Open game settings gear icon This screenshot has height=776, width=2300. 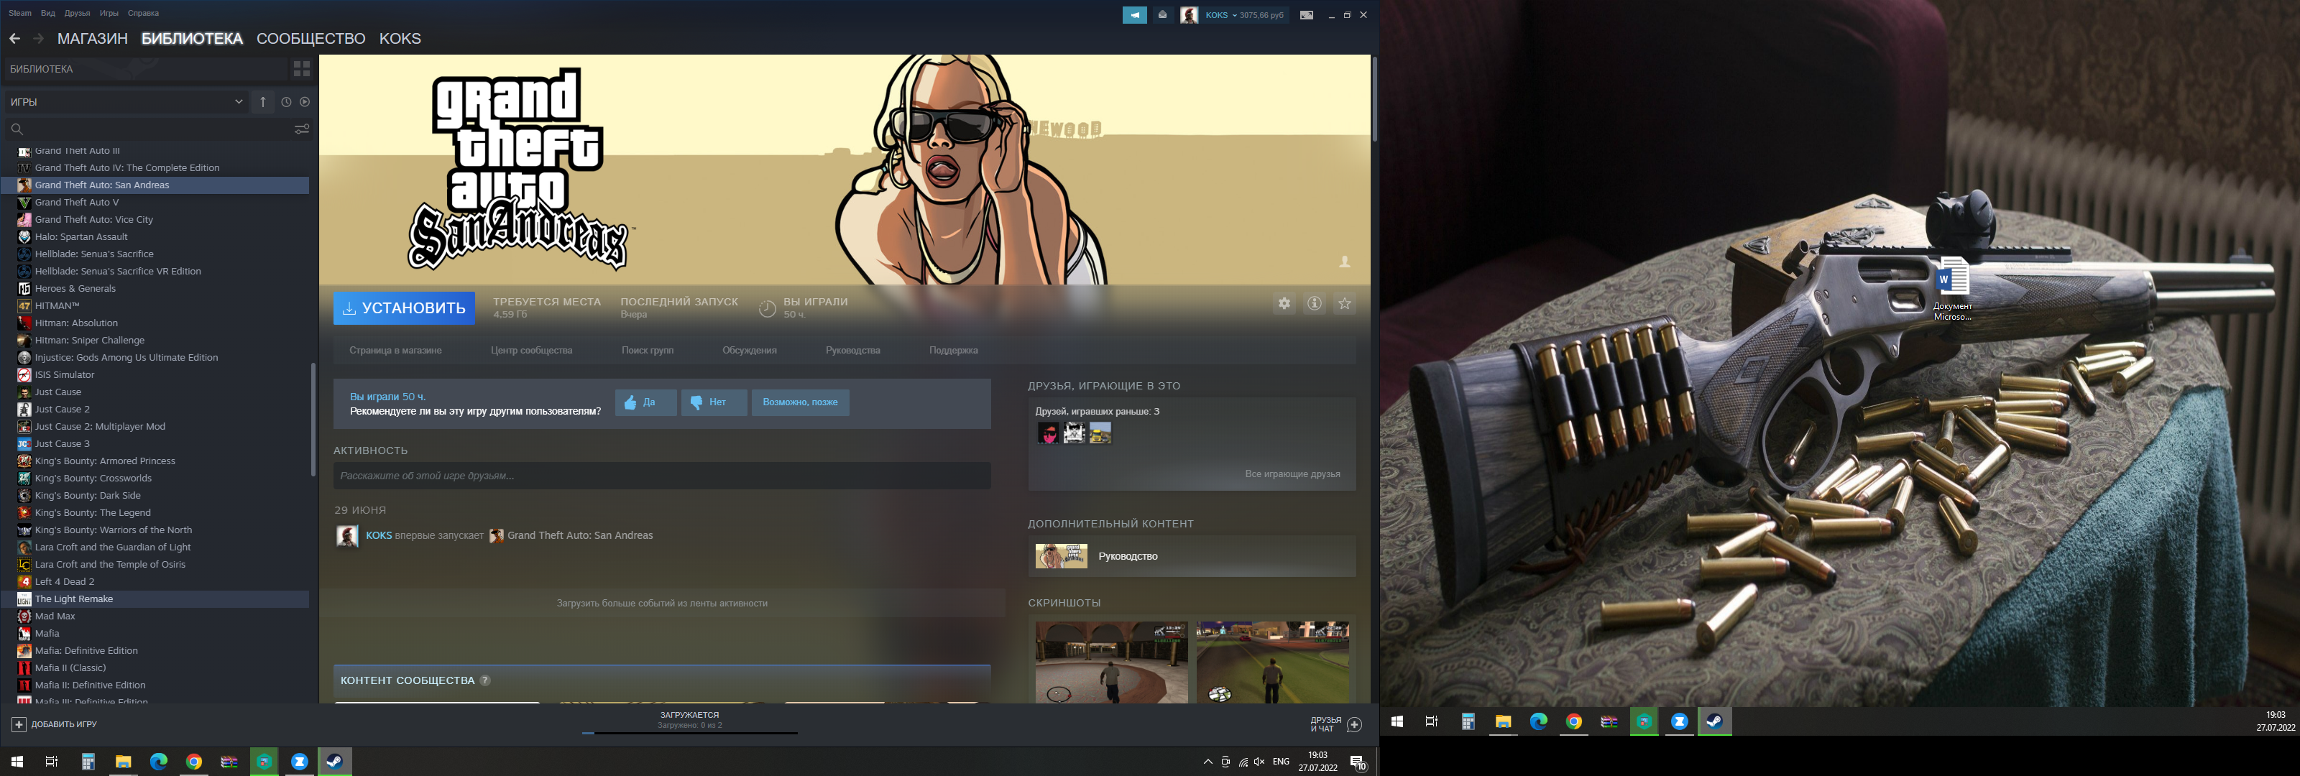pos(1284,304)
